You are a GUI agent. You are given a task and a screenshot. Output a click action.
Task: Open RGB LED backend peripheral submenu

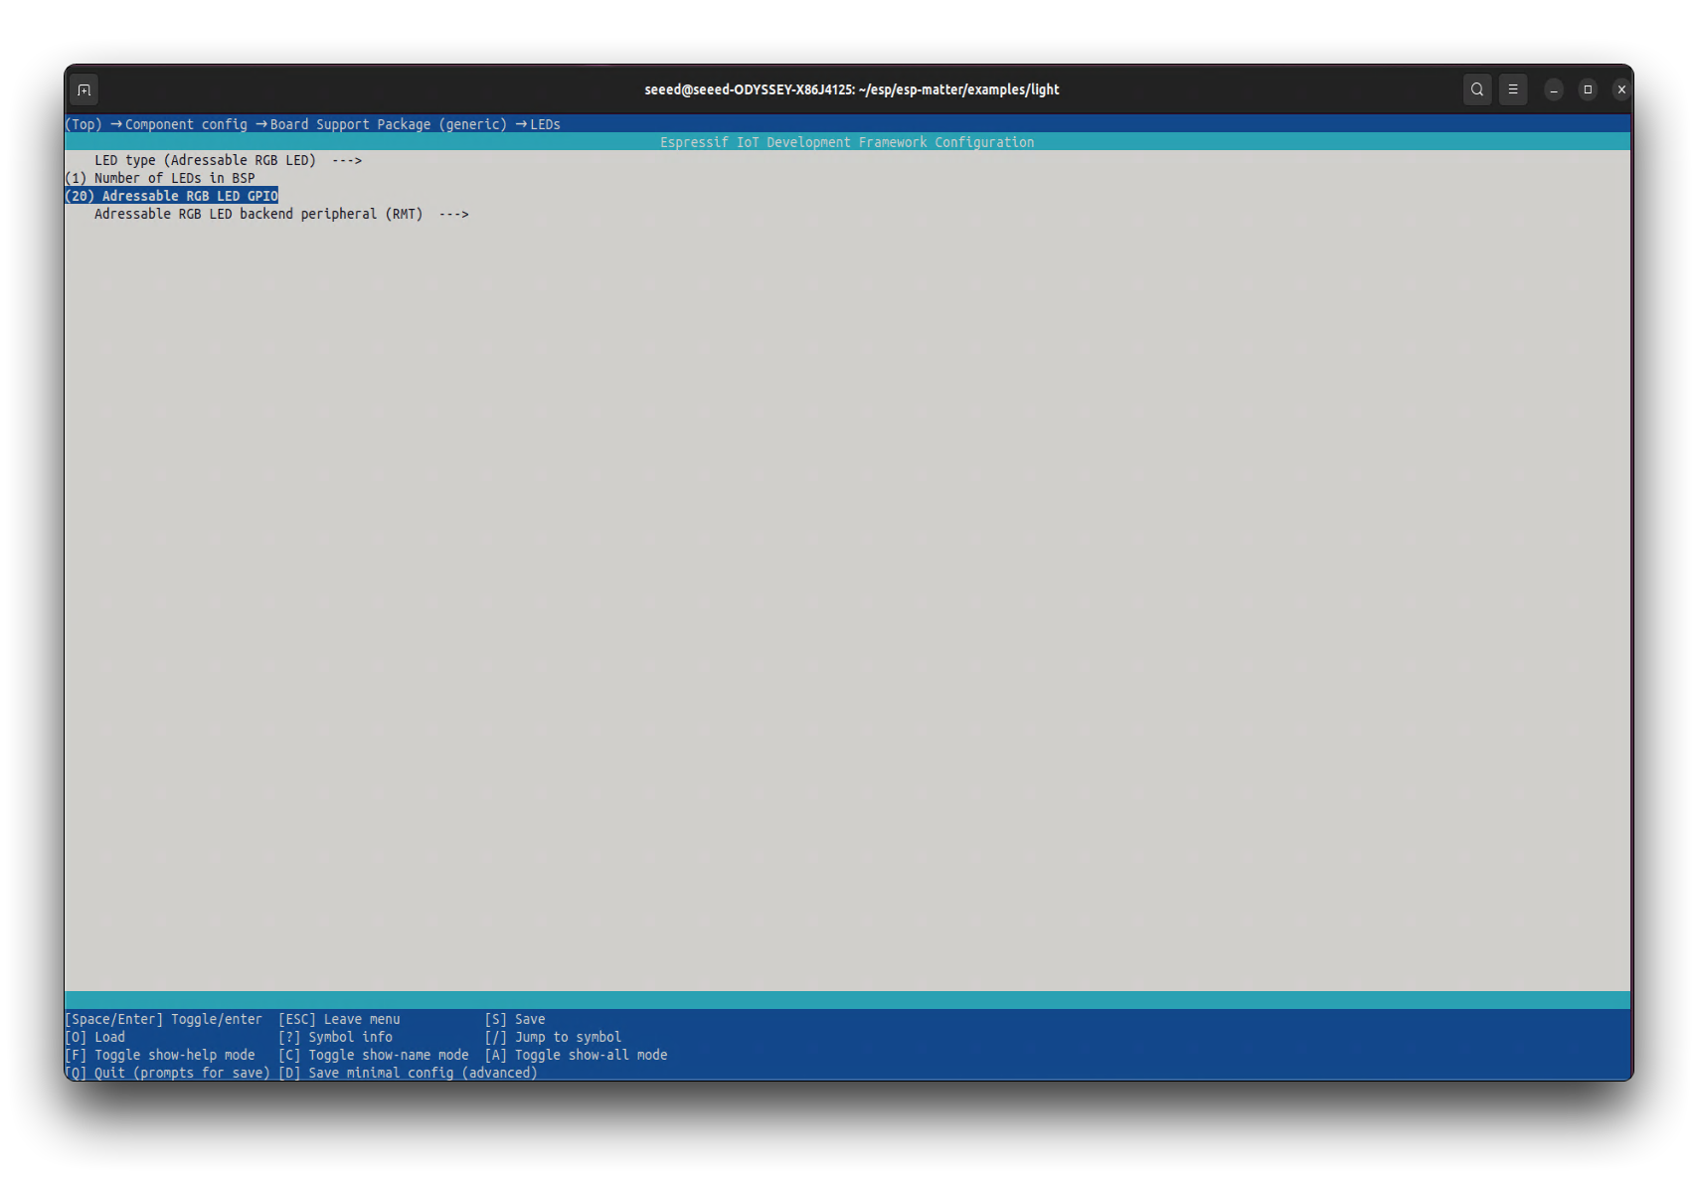pos(281,214)
